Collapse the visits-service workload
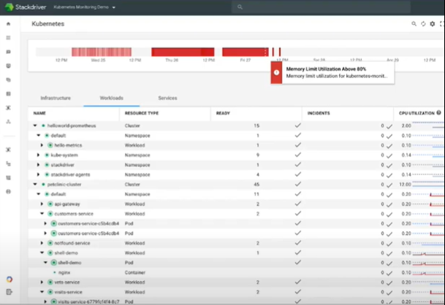This screenshot has height=305, width=445. pyautogui.click(x=42, y=292)
